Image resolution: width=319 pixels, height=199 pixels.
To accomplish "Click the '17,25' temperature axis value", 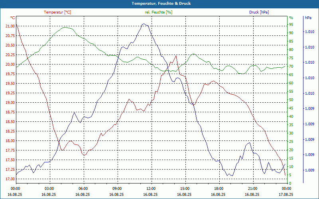I will coord(10,170).
